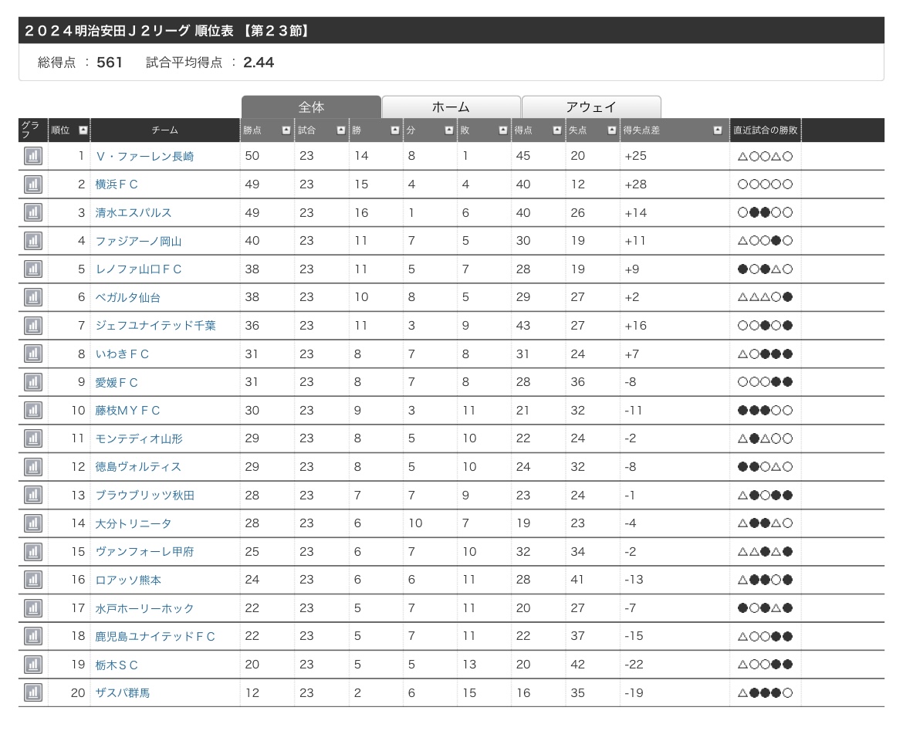
Task: Sort table by 得点 column arrow
Action: (557, 130)
